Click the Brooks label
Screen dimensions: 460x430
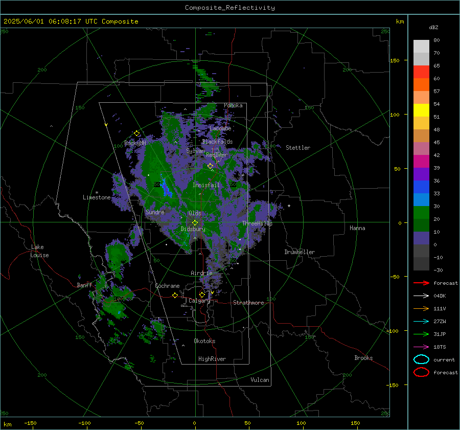pyautogui.click(x=363, y=358)
